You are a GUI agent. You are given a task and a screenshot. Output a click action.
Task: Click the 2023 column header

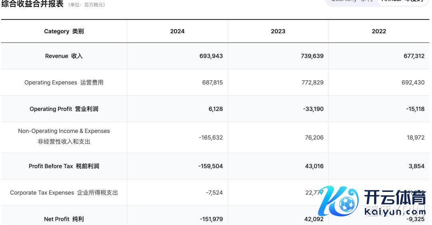click(278, 31)
